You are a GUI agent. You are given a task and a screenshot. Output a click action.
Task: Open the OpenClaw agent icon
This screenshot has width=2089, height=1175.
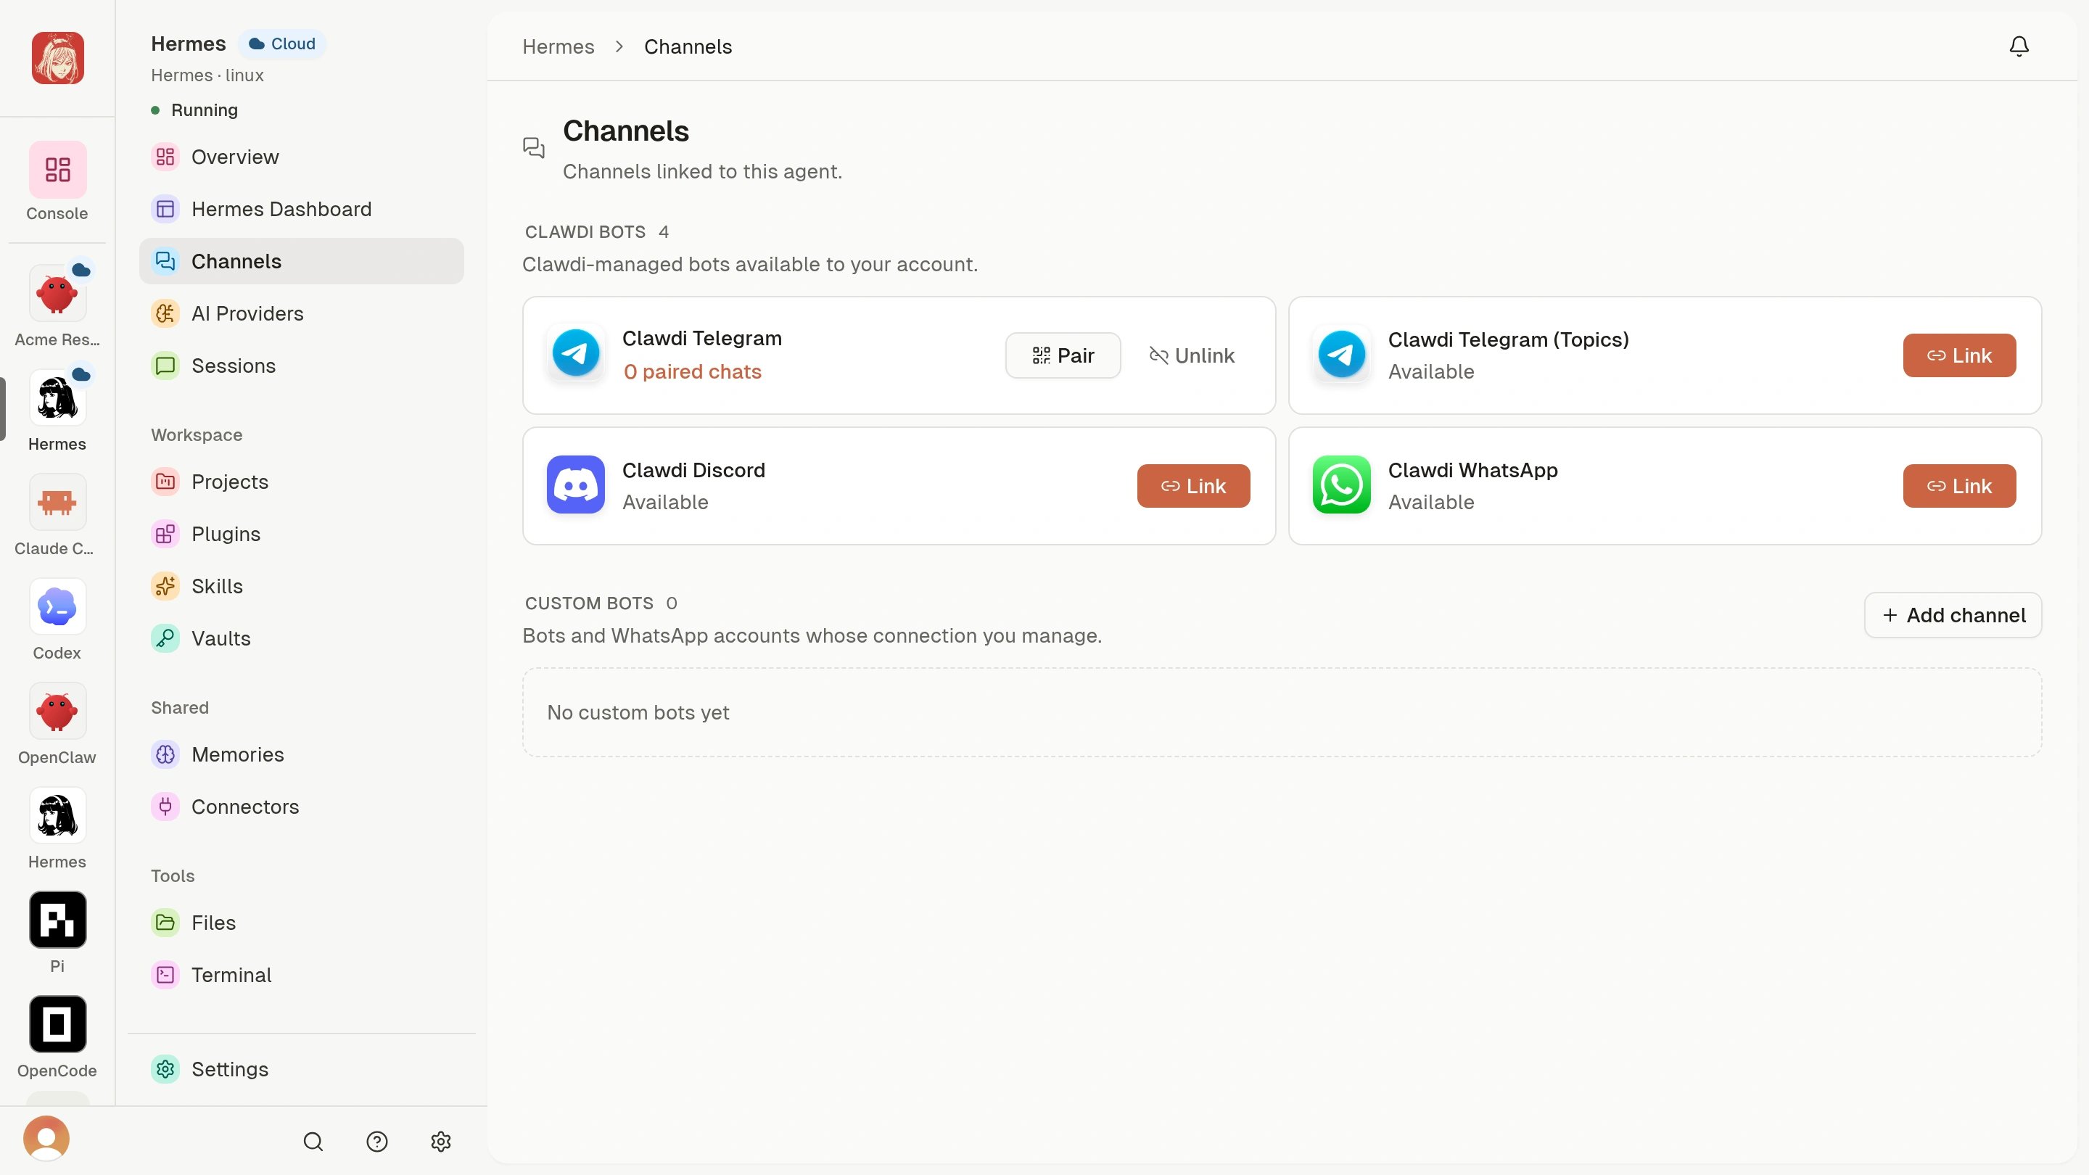[57, 712]
